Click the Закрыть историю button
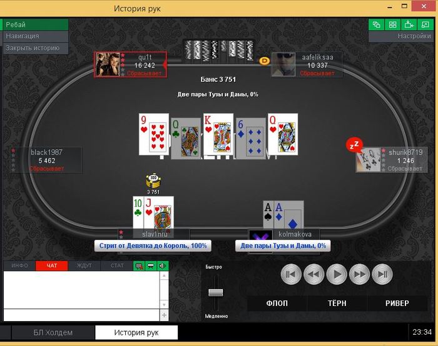The height and width of the screenshot is (346, 438). (x=35, y=48)
